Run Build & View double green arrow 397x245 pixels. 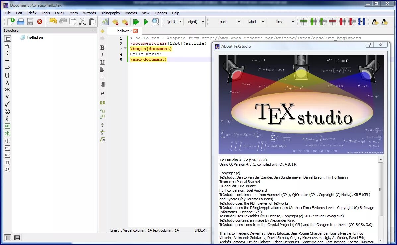click(136, 22)
